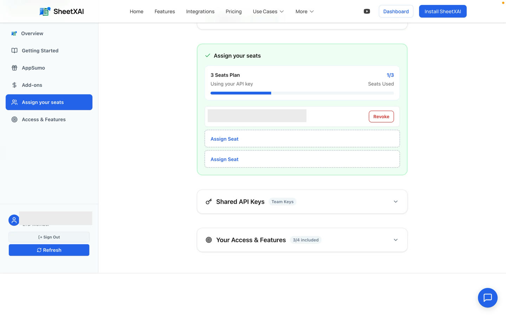This screenshot has height=316, width=506.
Task: Click the Access & Features target icon
Action: coord(14,119)
